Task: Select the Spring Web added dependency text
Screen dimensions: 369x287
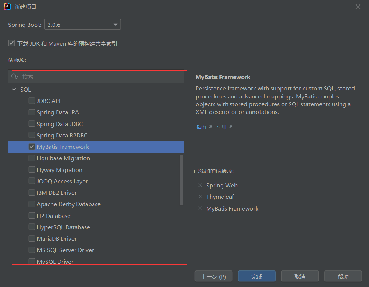Action: [x=222, y=185]
